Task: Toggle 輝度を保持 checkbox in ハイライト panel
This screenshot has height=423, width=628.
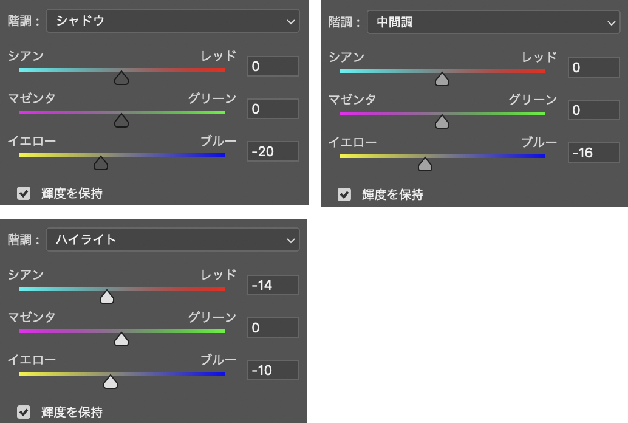Action: tap(24, 412)
